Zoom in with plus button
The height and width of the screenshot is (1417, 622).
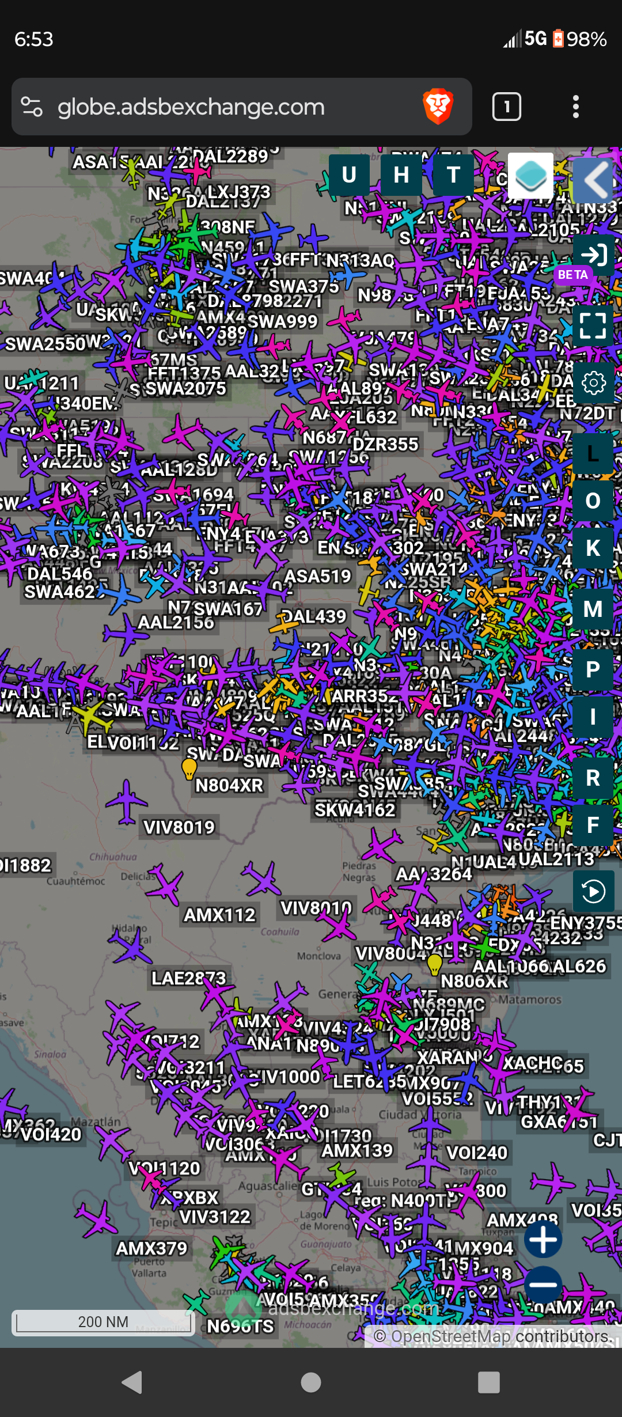click(543, 1240)
